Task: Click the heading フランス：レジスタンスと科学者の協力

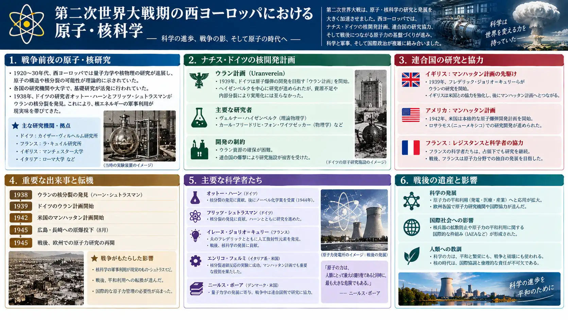Action: coord(474,143)
